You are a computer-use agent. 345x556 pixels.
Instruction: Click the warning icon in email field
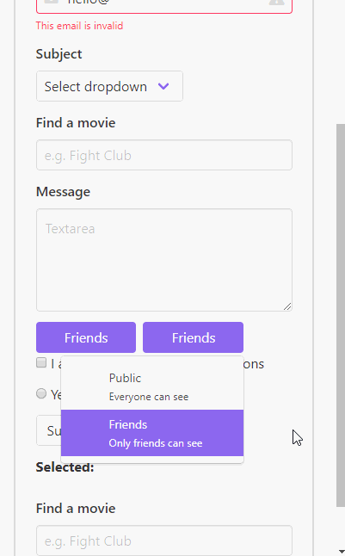(276, 2)
